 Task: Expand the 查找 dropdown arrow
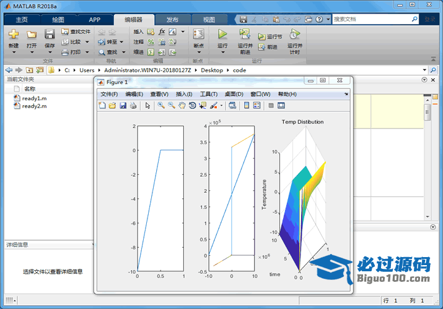[123, 52]
